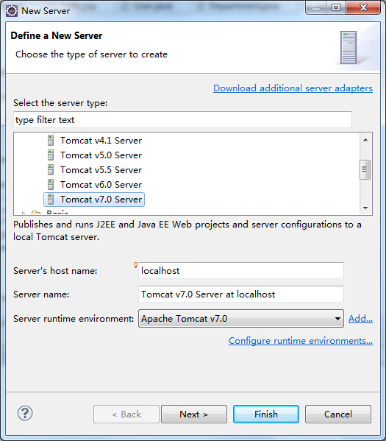Click the Next > button
The height and width of the screenshot is (441, 386).
194,414
